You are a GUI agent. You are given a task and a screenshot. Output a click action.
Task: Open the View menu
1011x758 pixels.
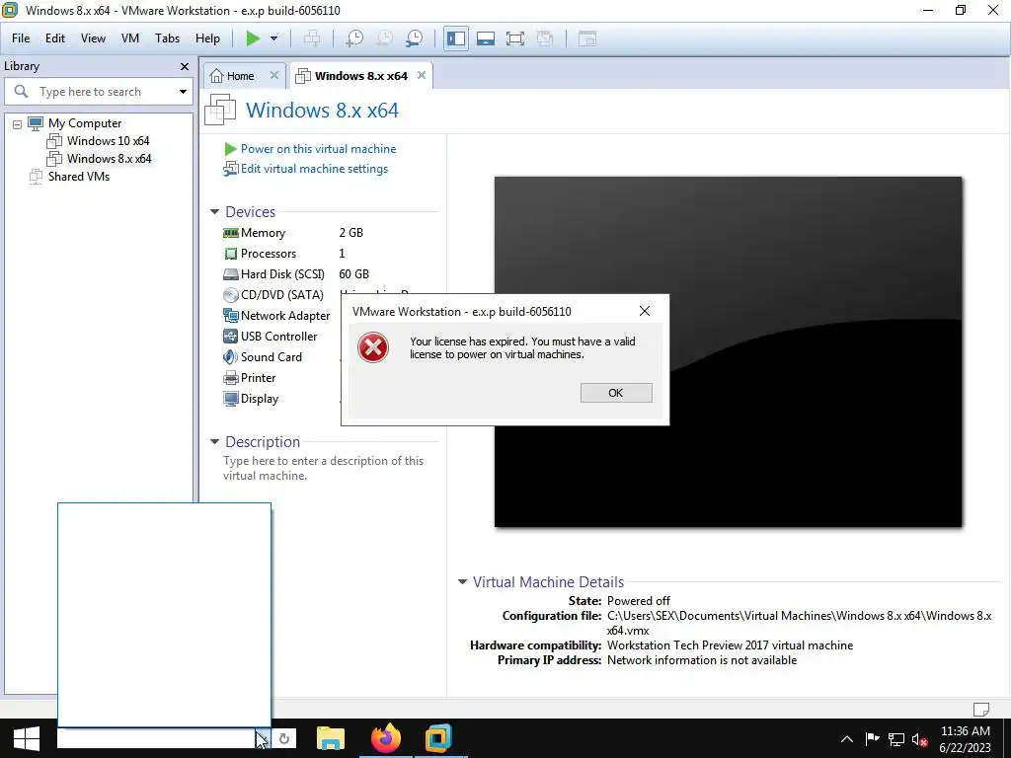(93, 38)
